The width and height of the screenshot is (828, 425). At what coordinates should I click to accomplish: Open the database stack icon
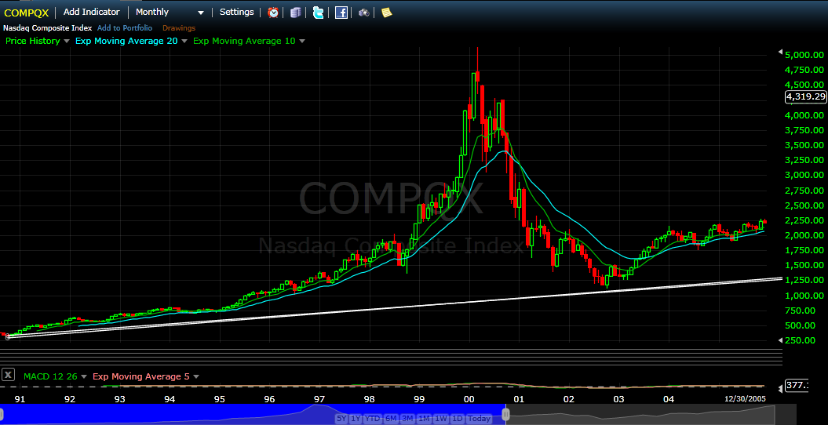tap(296, 12)
